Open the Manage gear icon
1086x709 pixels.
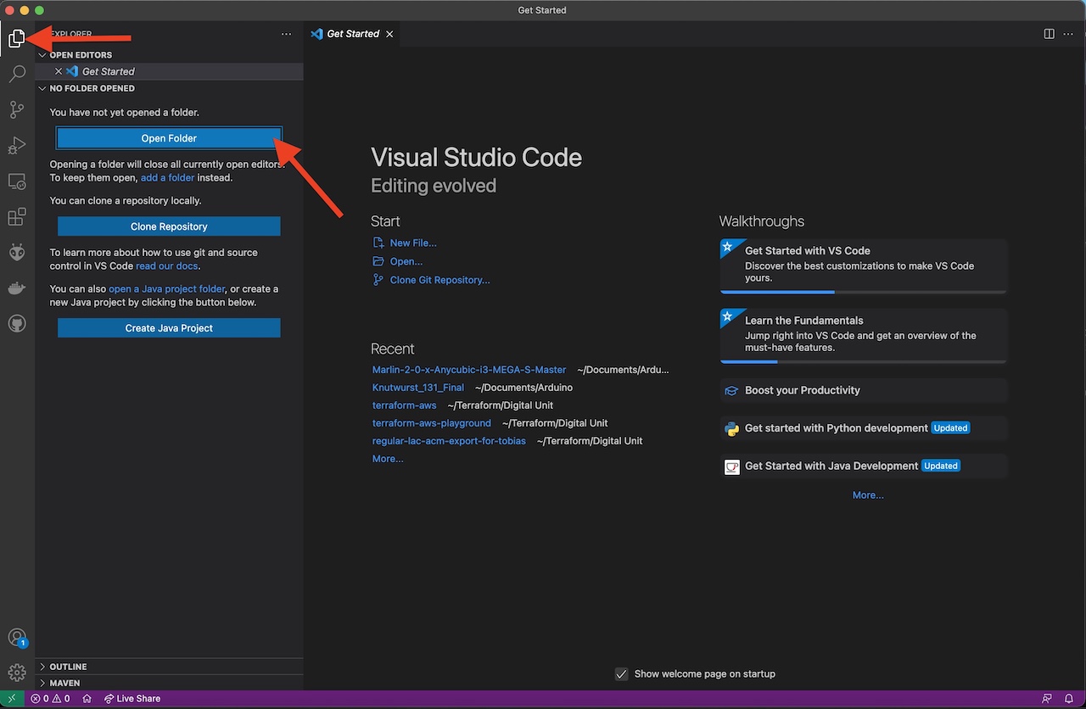pyautogui.click(x=17, y=673)
